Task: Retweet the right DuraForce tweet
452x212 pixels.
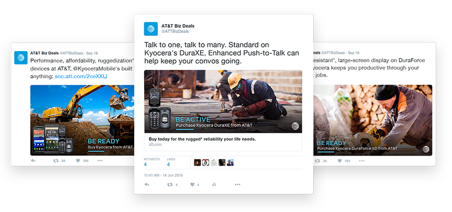Action: click(318, 160)
